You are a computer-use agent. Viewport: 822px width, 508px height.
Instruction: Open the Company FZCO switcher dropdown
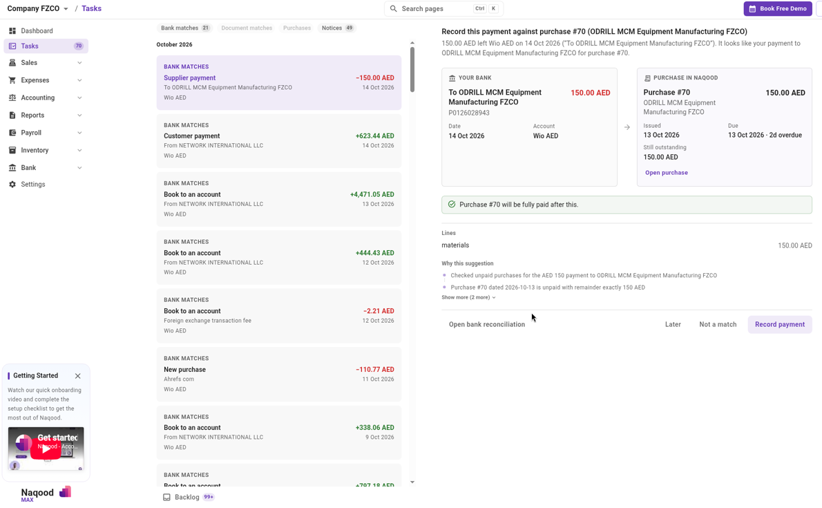pos(38,9)
